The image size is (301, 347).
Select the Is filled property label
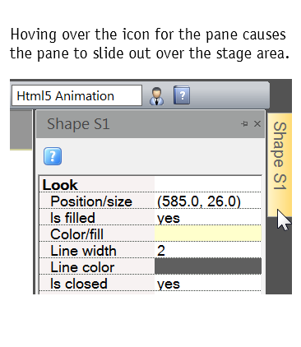click(72, 218)
